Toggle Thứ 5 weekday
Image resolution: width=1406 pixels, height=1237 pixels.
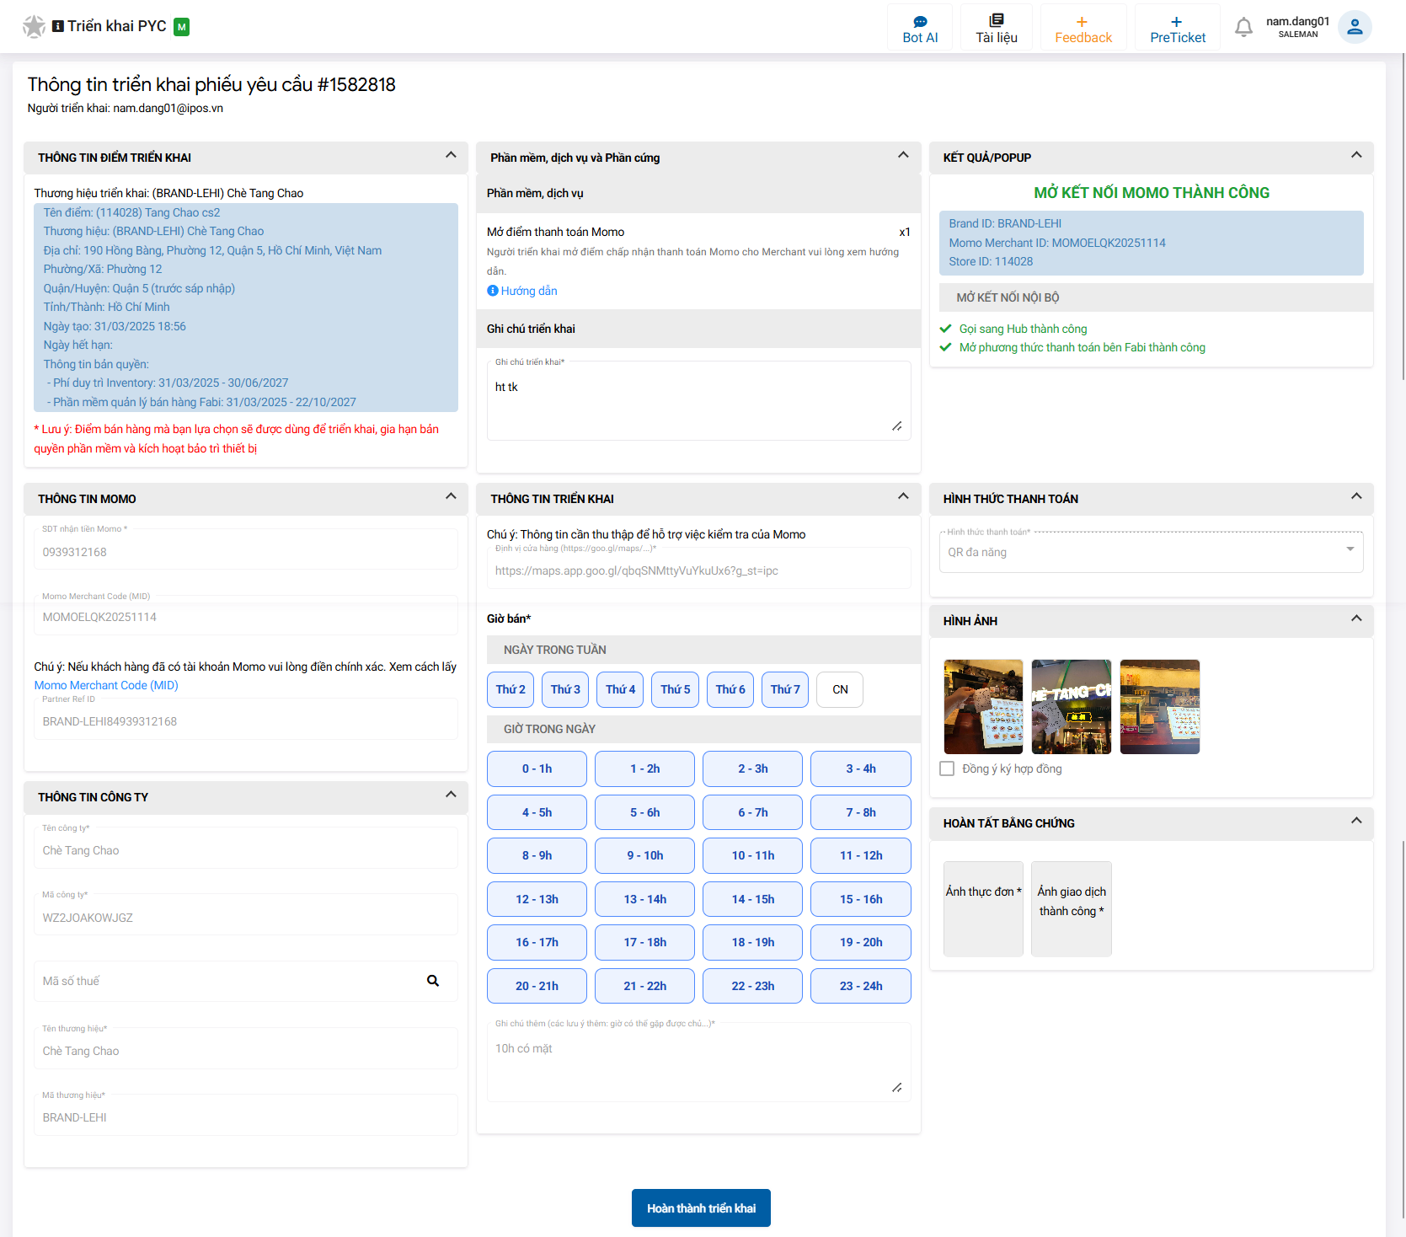(x=676, y=689)
